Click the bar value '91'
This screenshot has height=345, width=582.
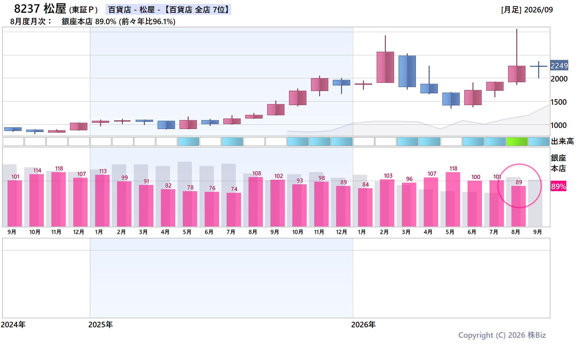pos(146,181)
